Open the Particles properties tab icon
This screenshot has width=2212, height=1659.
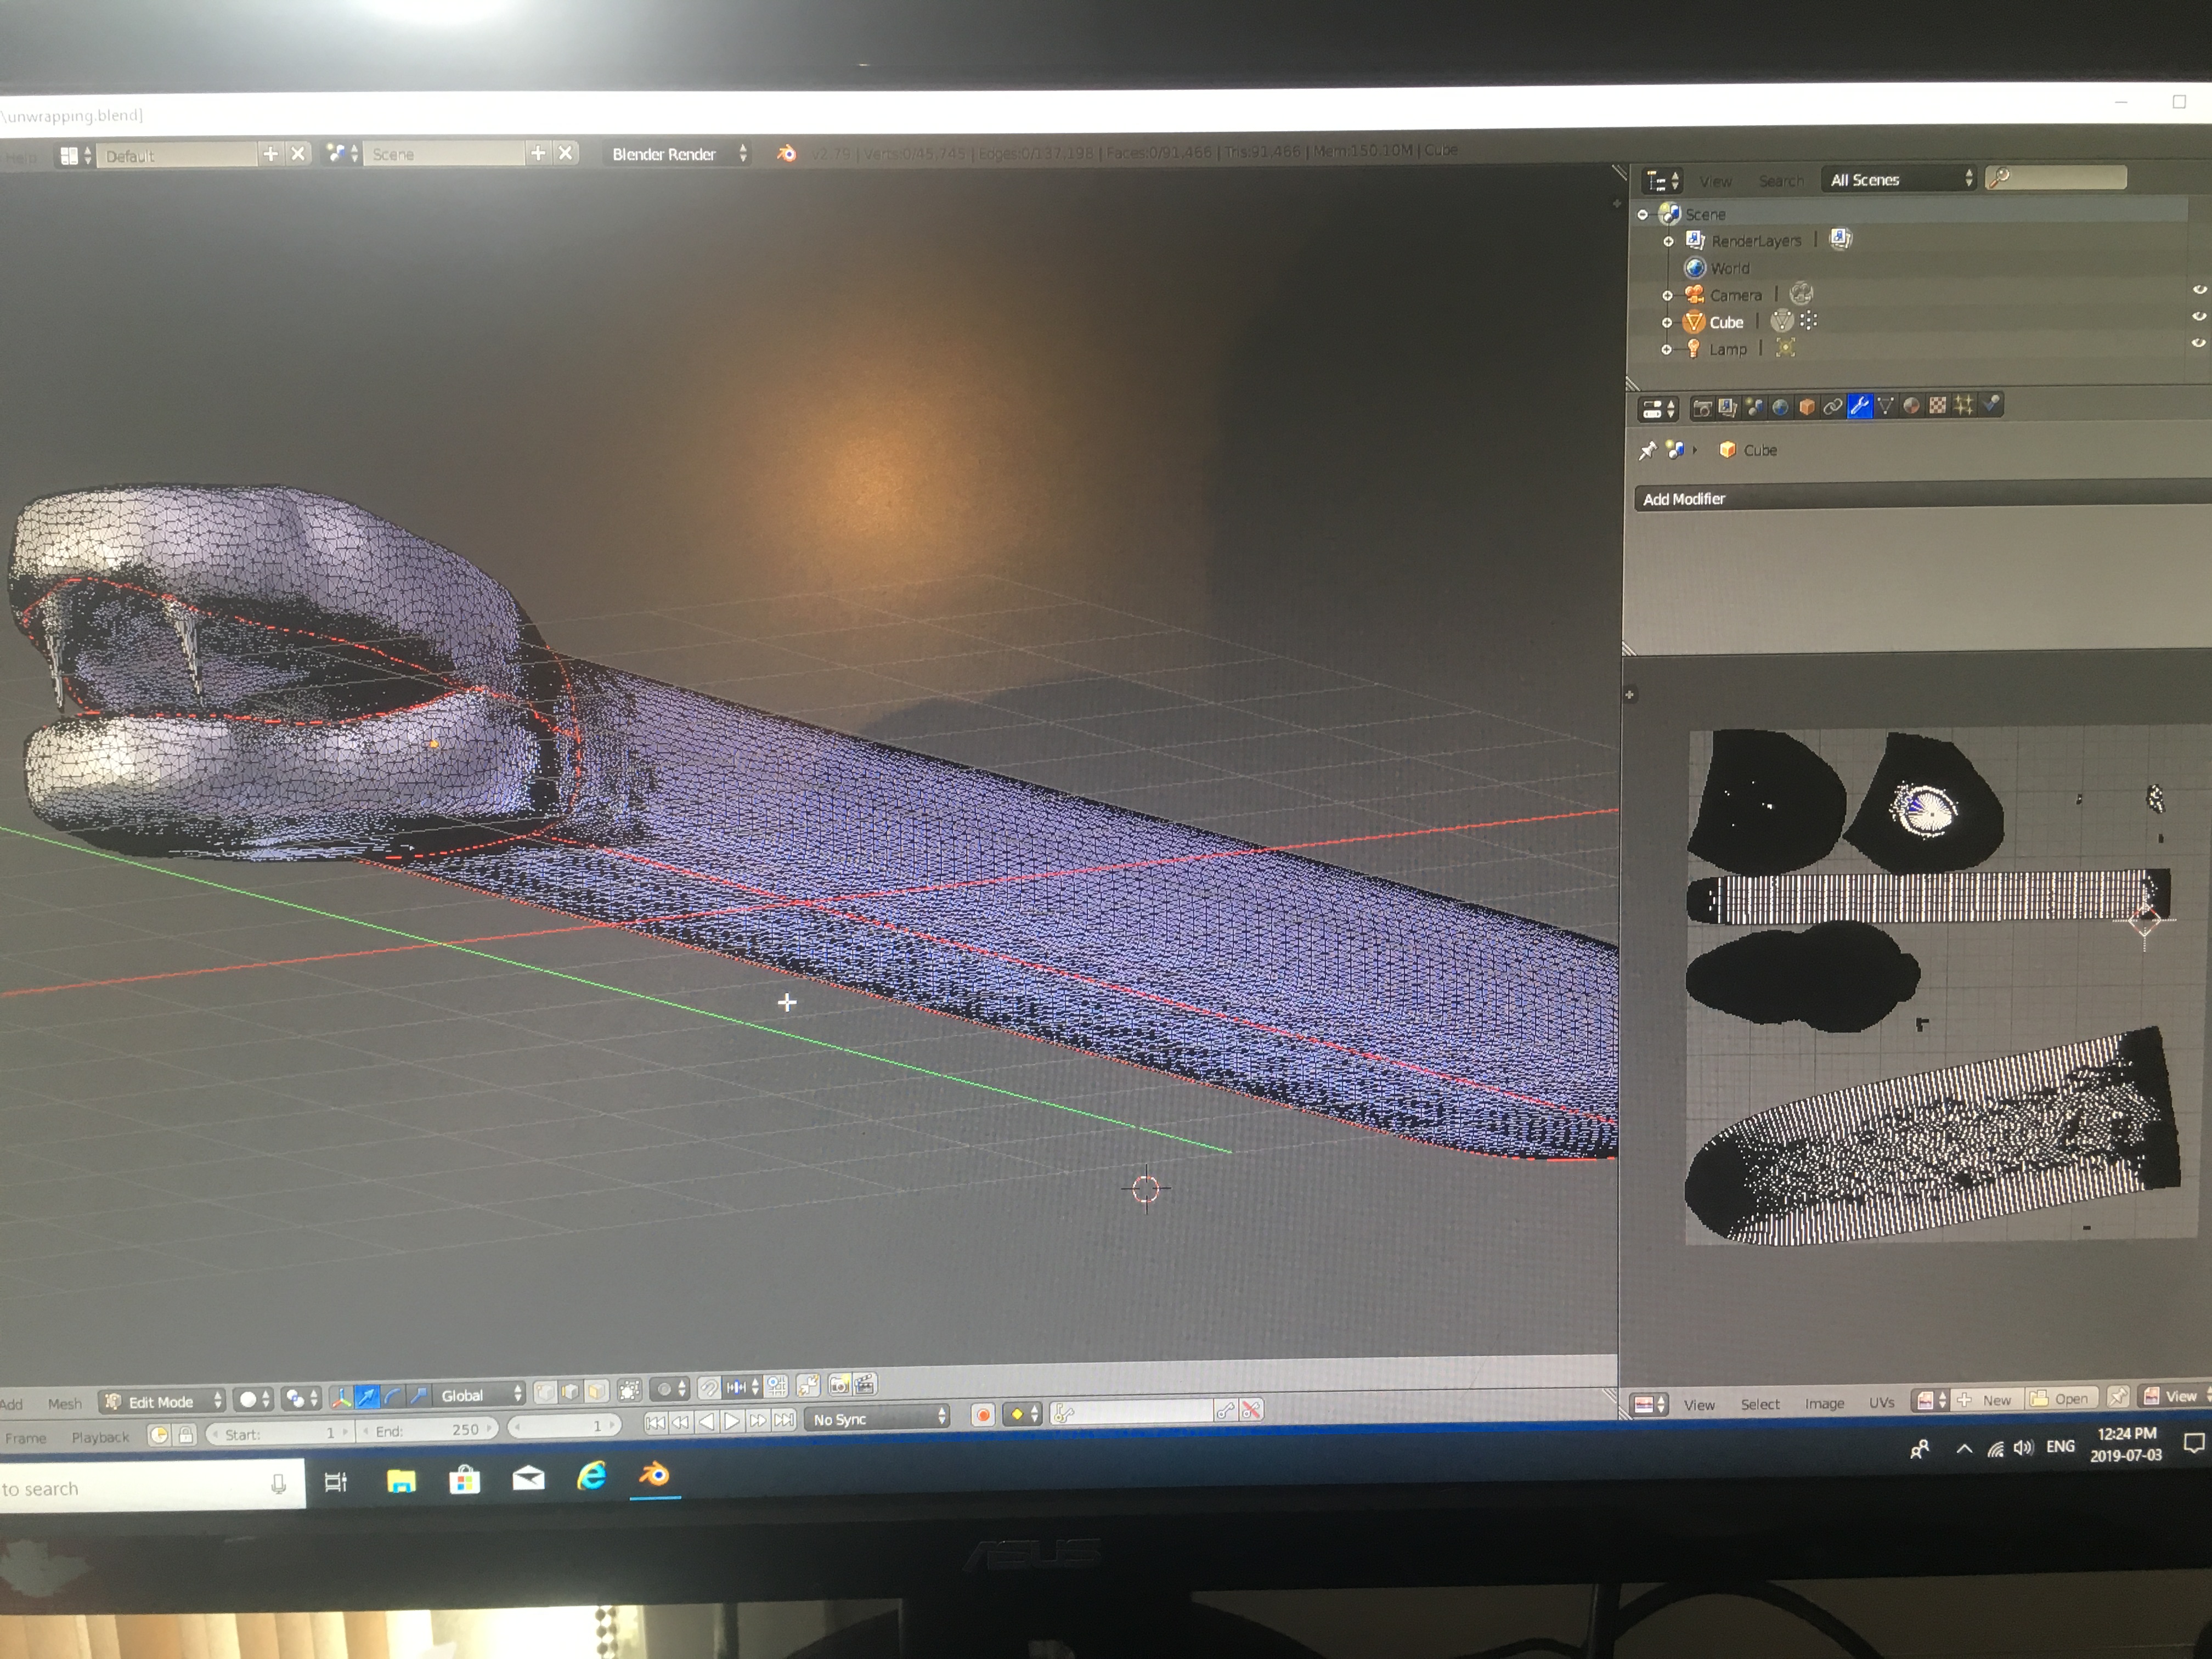tap(1963, 405)
